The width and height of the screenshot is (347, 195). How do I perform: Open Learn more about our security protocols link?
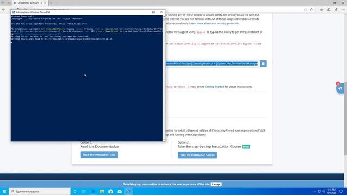point(214,23)
